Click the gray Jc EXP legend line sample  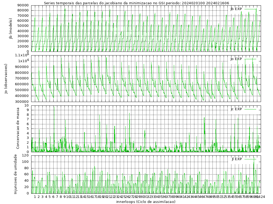[250, 109]
